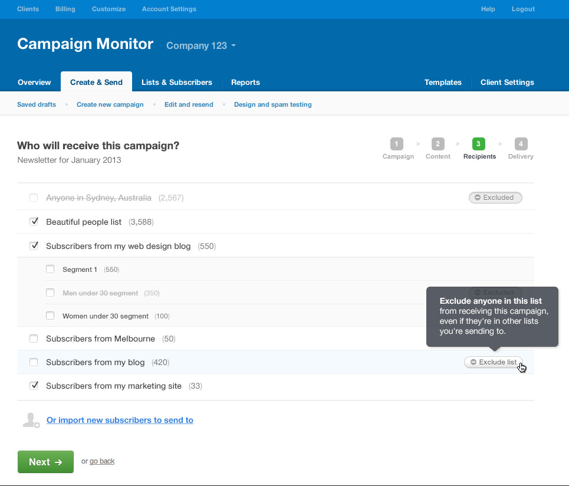Switch to the Lists & Subscribers tab
The width and height of the screenshot is (569, 486).
pos(177,83)
